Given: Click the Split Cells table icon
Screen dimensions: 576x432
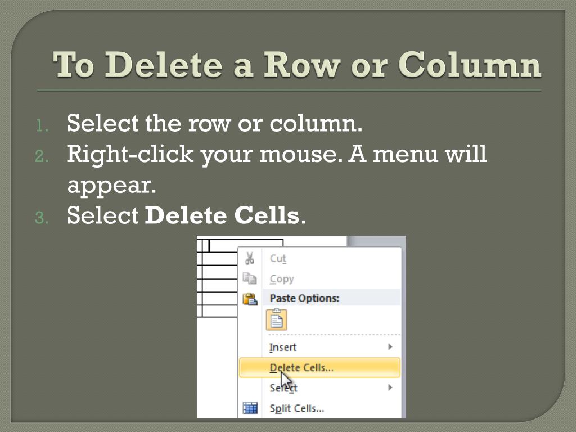Looking at the screenshot, I should point(250,408).
